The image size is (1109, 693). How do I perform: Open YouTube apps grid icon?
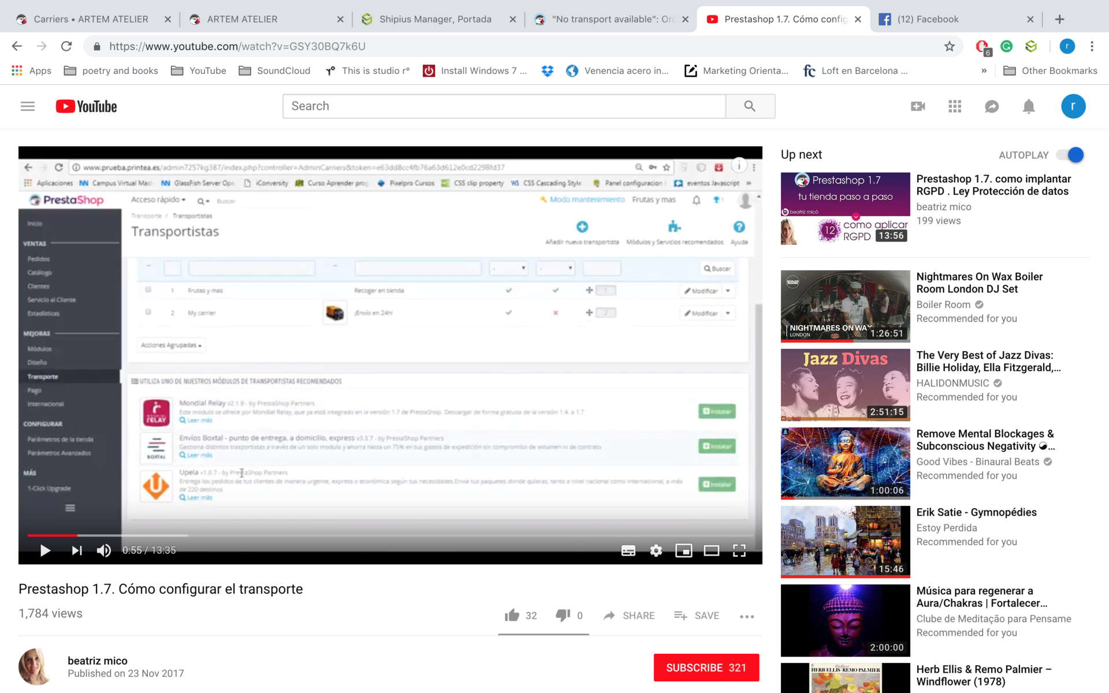point(955,106)
